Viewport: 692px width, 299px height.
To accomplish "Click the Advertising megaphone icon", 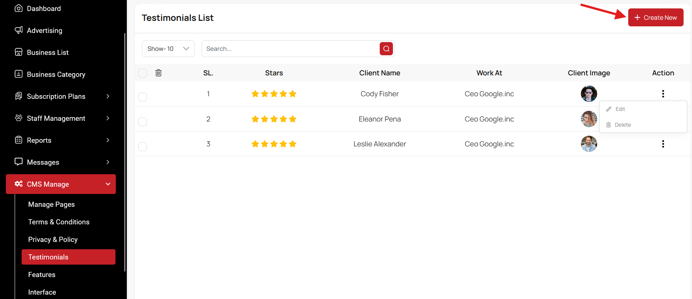I will point(19,30).
